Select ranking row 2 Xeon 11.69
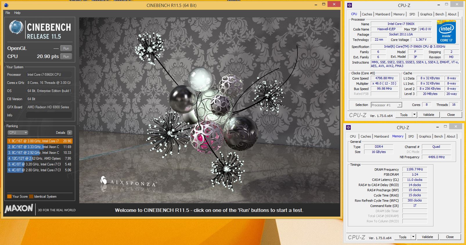Image resolution: width=466 pixels, height=245 pixels. pos(40,147)
